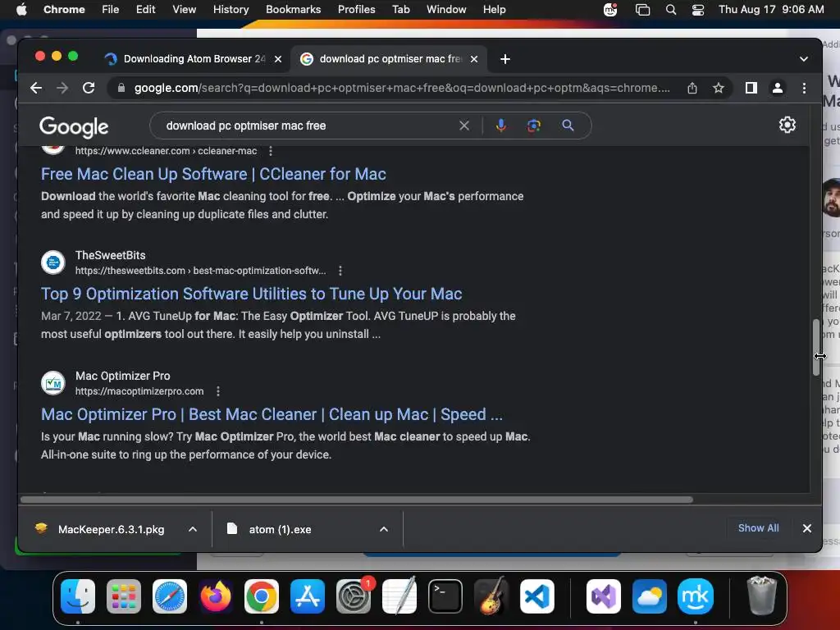Viewport: 840px width, 630px height.
Task: Close the download pc optmiser tab
Action: 474,59
